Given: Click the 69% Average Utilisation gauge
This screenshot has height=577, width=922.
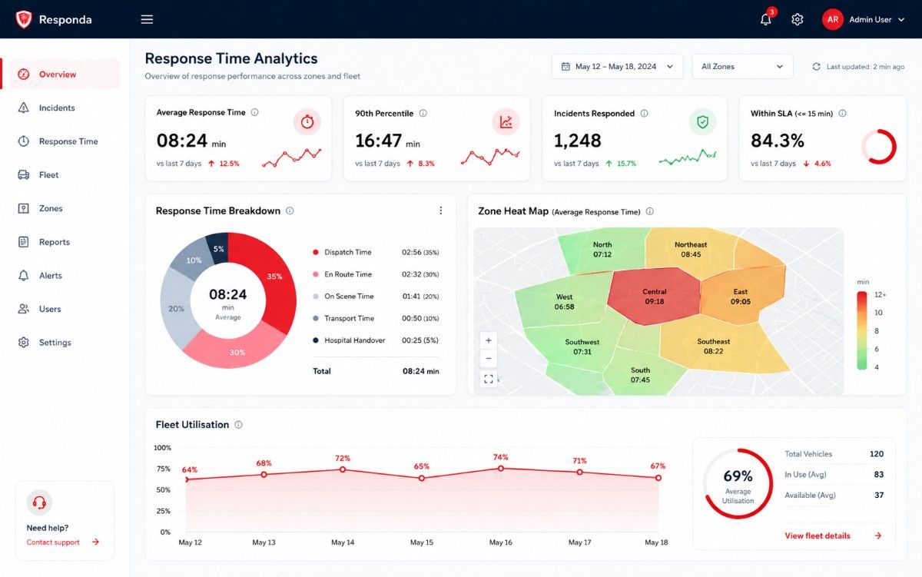Looking at the screenshot, I should tap(738, 483).
